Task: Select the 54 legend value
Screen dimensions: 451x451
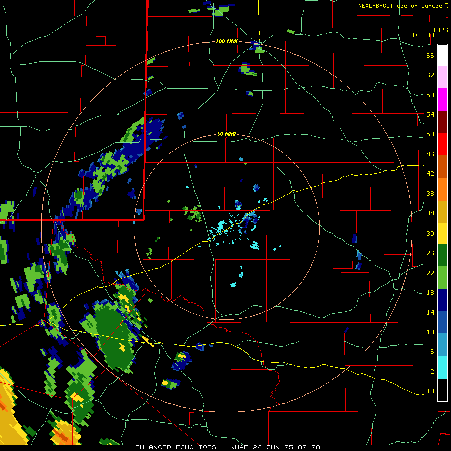Action: [x=430, y=114]
